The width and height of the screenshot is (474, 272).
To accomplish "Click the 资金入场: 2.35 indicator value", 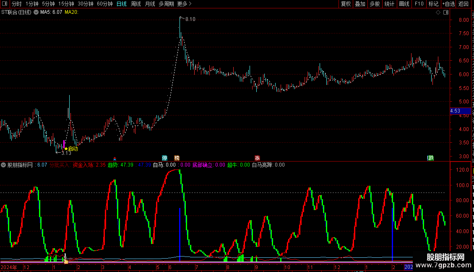I will pos(89,165).
